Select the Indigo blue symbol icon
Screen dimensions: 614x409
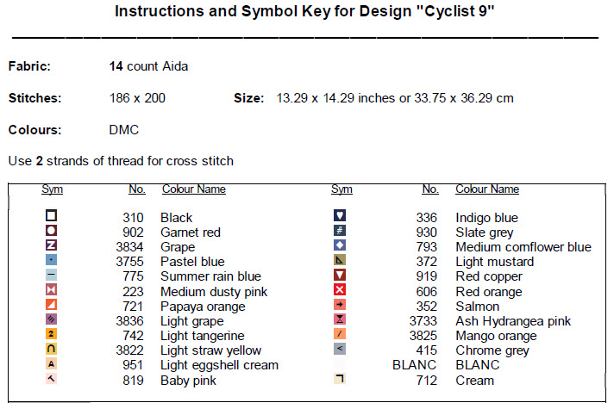(x=340, y=217)
